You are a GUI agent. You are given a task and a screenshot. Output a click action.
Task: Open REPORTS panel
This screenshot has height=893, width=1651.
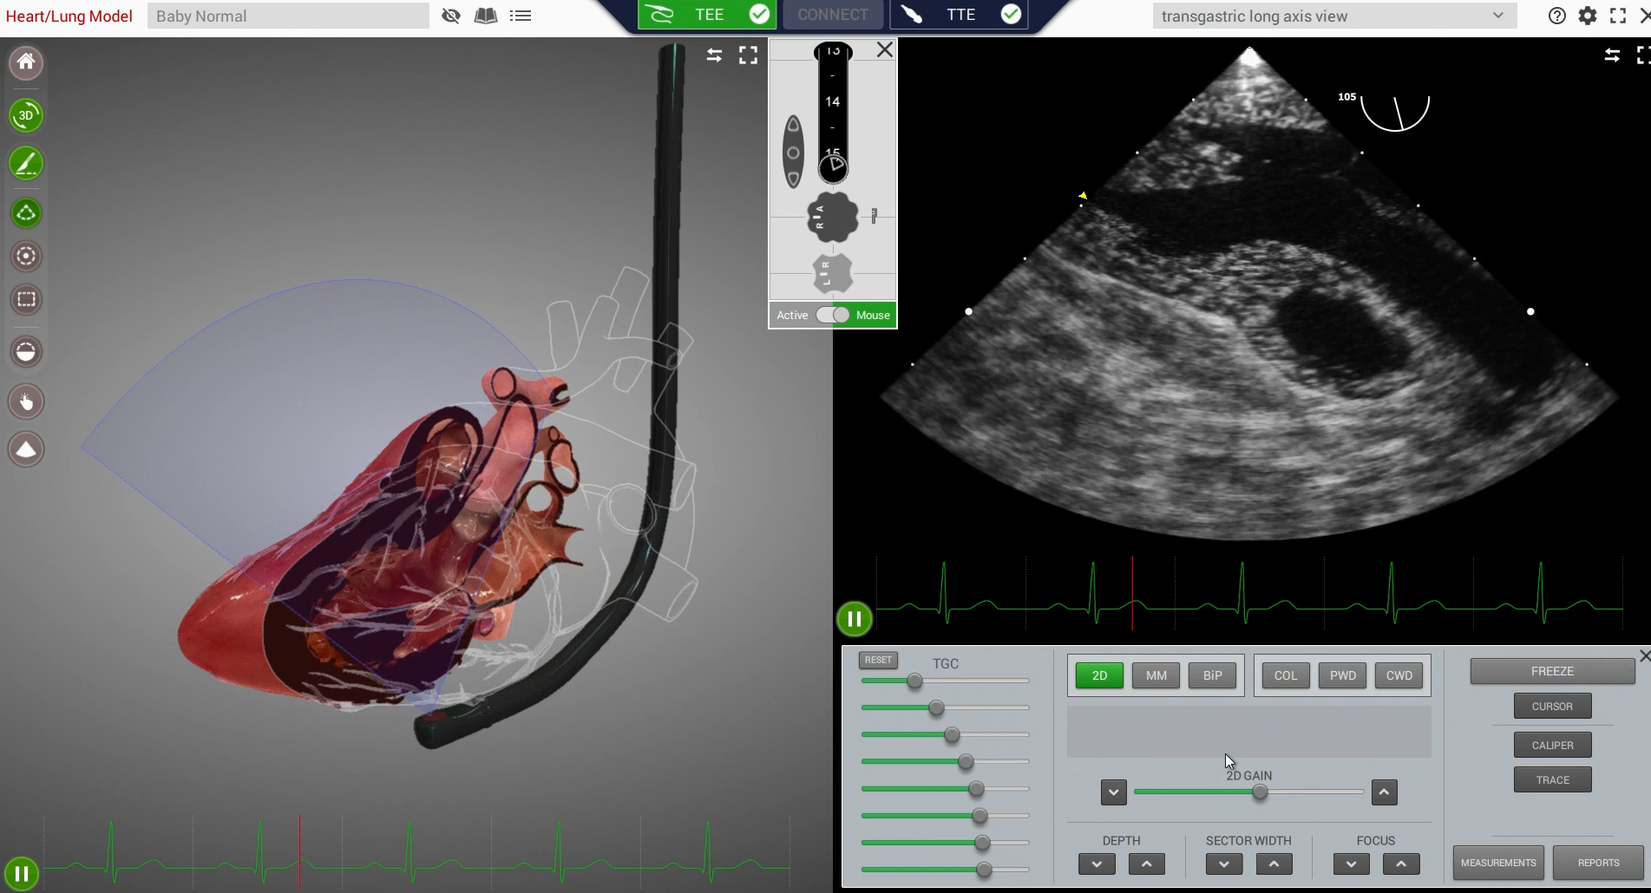click(1598, 863)
